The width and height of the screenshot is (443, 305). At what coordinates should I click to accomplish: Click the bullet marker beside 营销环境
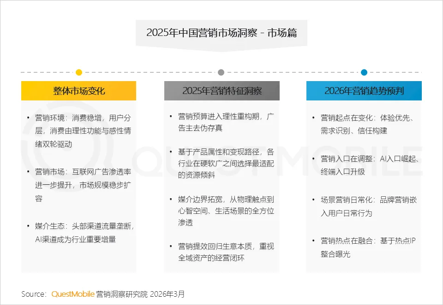28,117
